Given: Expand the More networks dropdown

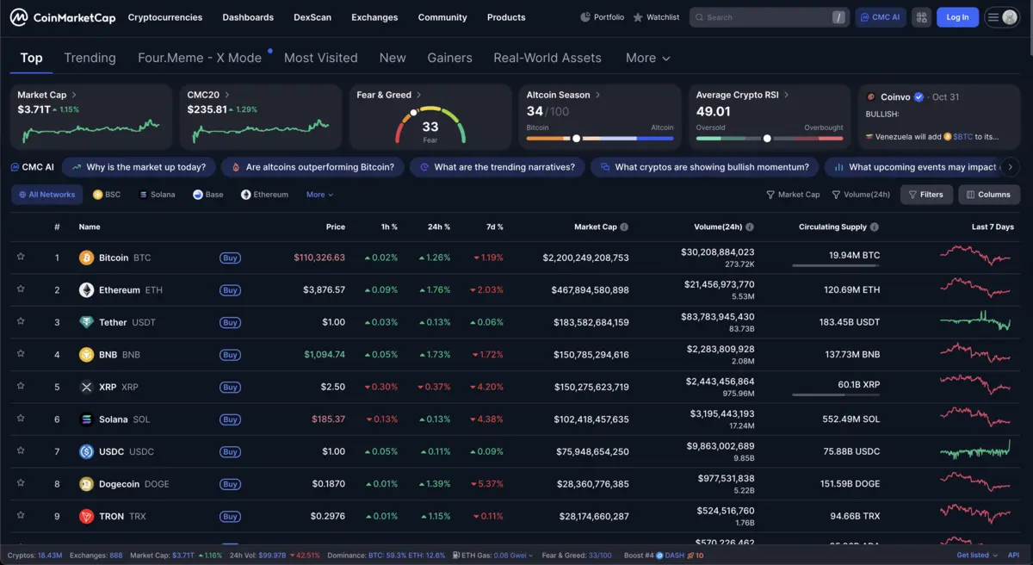Looking at the screenshot, I should (319, 194).
